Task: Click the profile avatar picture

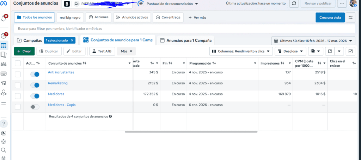Action: [353, 3]
